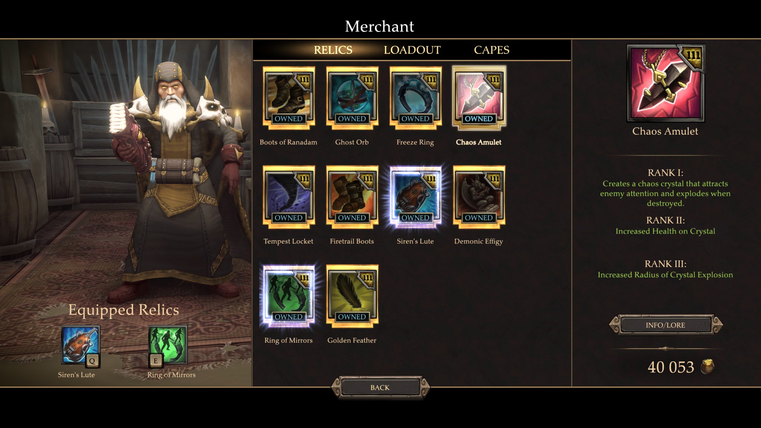Click equipped Siren's Lute Q slot
Viewport: 761px width, 428px height.
[80, 346]
